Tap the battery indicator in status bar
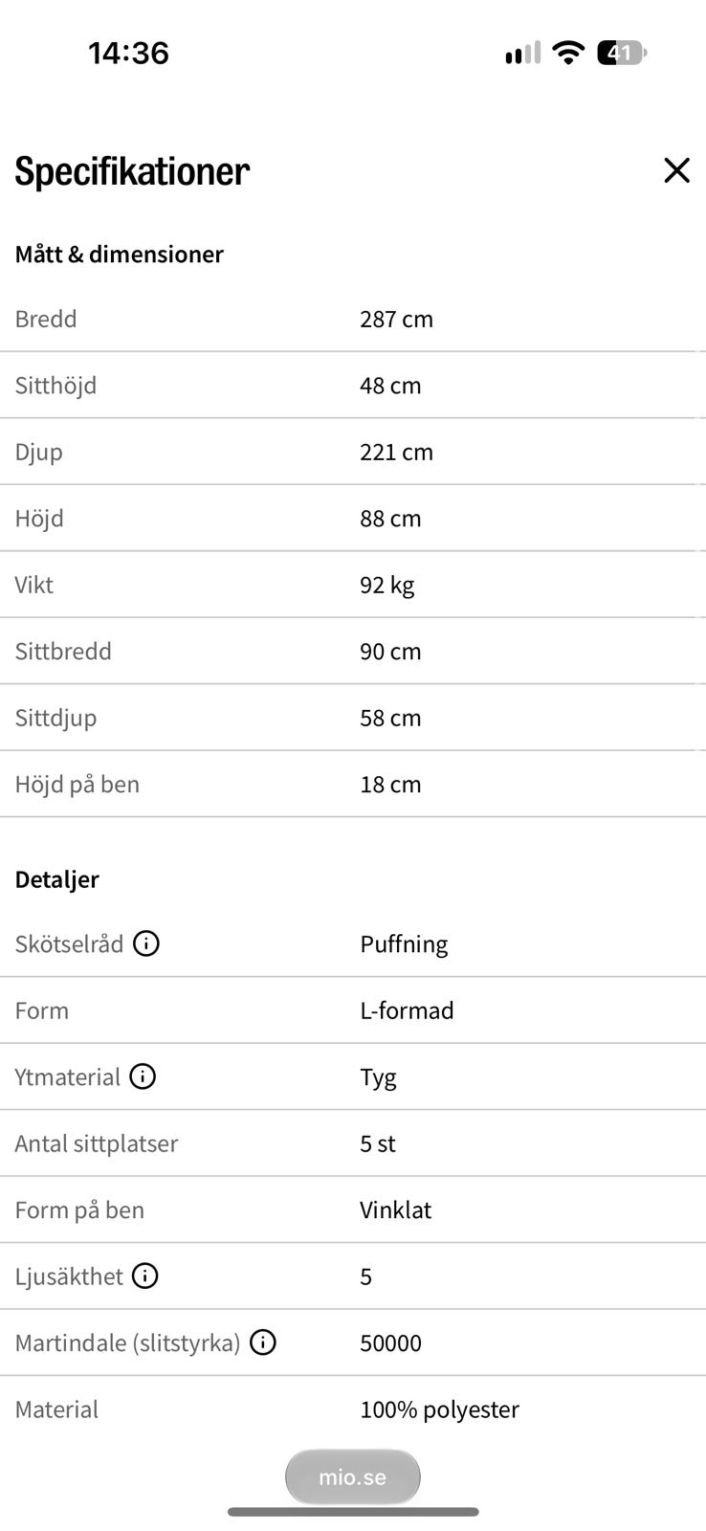 pyautogui.click(x=622, y=53)
